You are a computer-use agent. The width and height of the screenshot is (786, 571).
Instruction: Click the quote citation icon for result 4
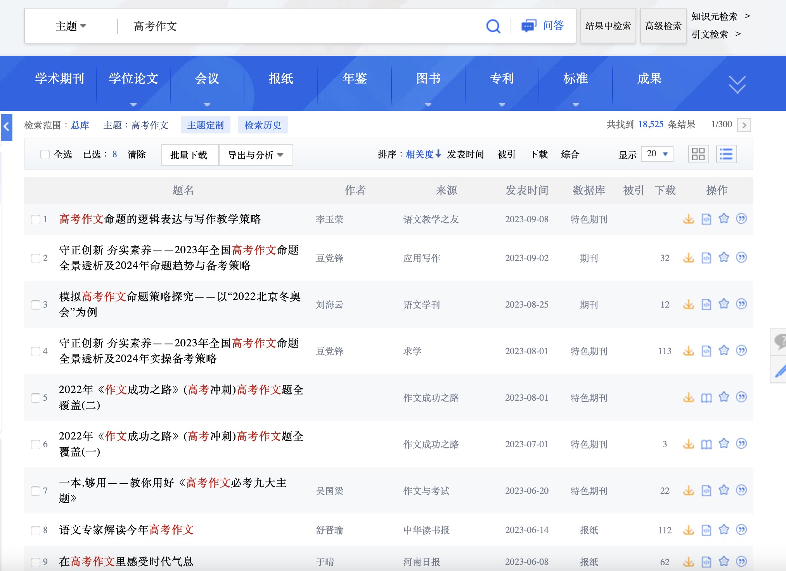(x=741, y=351)
